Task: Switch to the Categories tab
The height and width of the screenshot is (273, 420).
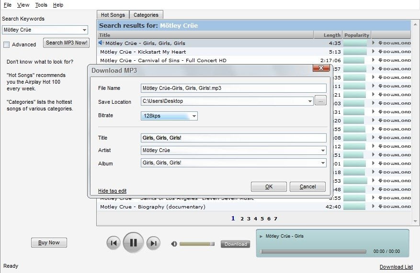Action: click(146, 15)
